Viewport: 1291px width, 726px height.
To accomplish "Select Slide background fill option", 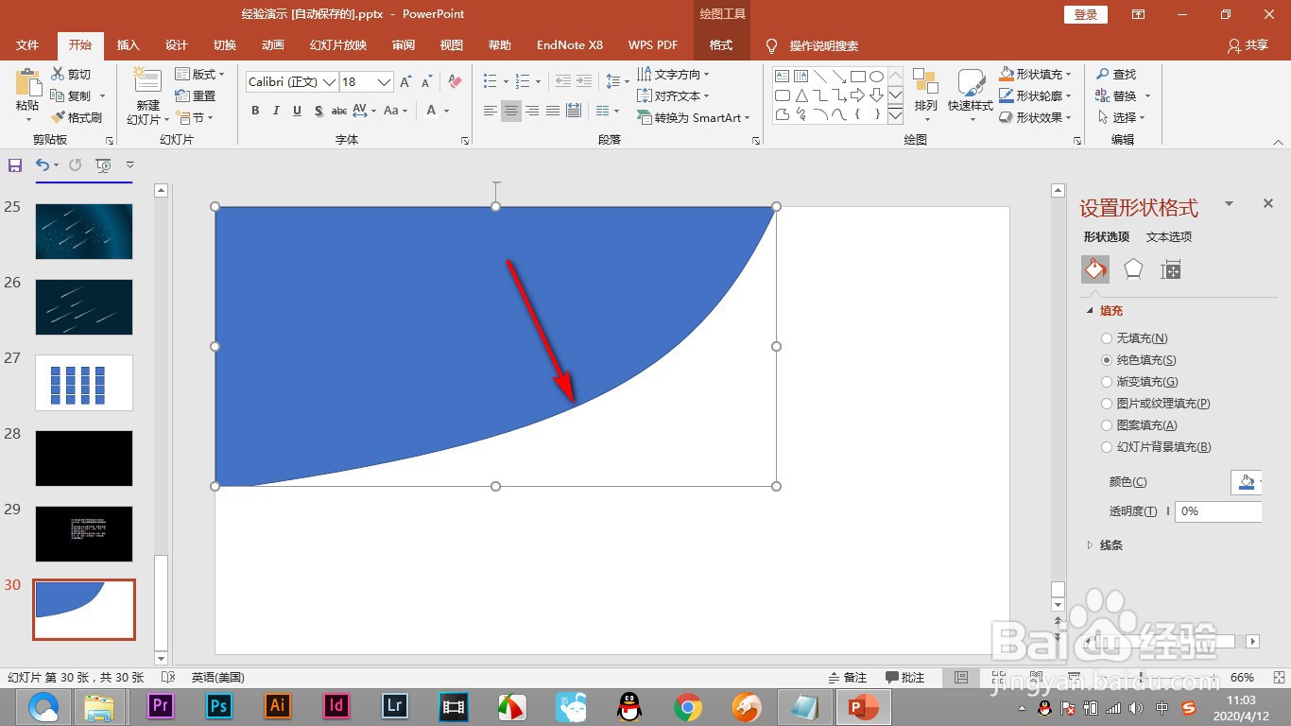I will (1107, 447).
